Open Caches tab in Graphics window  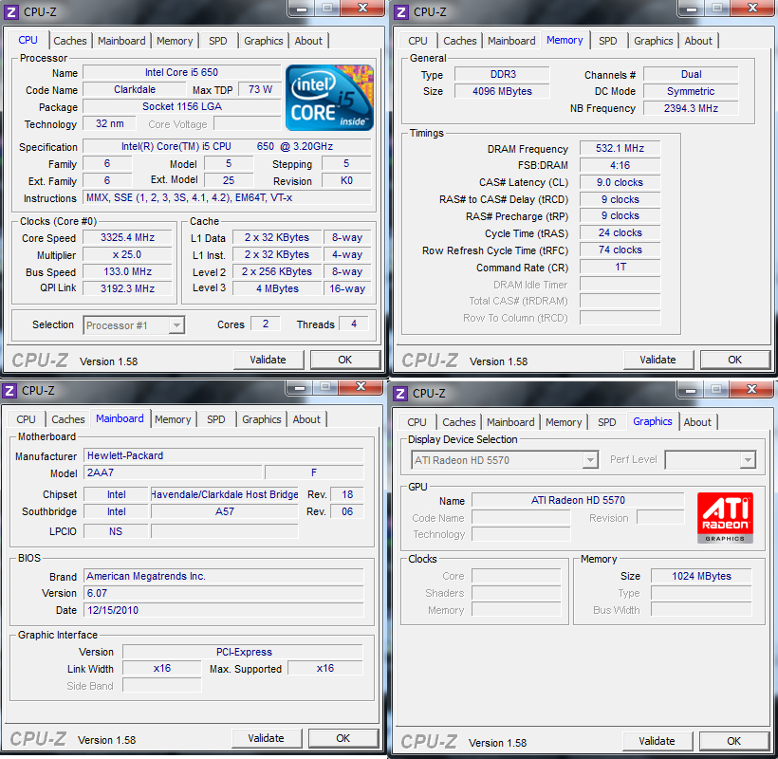(x=459, y=422)
